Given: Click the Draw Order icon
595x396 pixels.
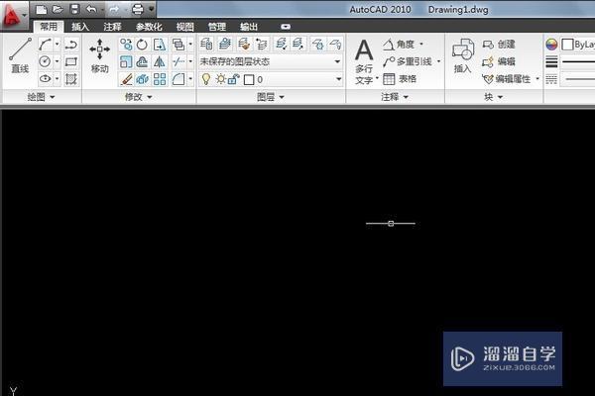Looking at the screenshot, I should coord(178,45).
